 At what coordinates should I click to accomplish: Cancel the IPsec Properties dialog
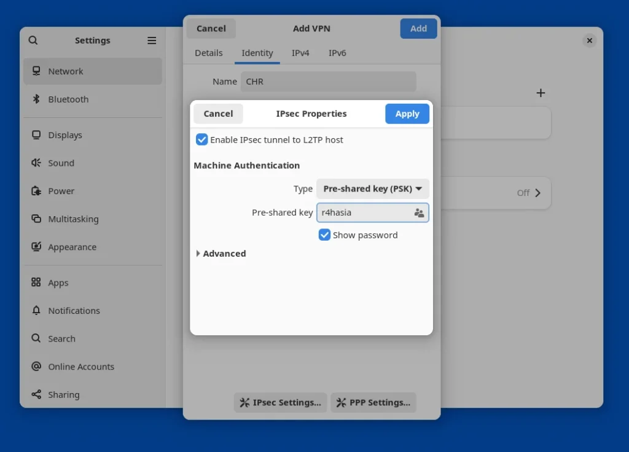(x=218, y=114)
